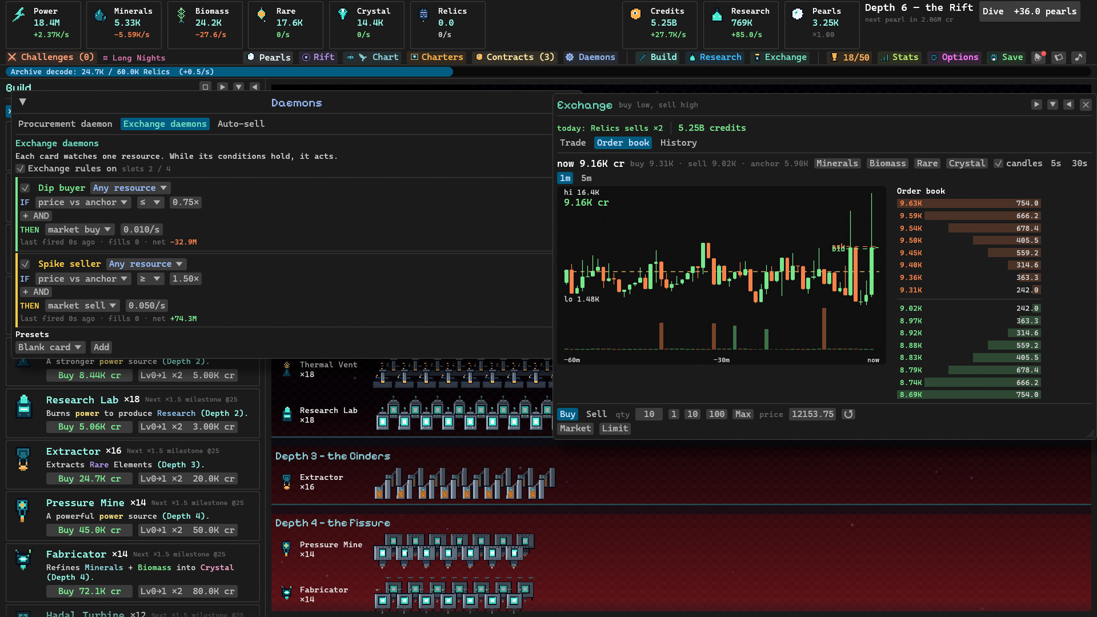Image resolution: width=1097 pixels, height=617 pixels.
Task: Edit the price field 12153.75
Action: point(812,414)
